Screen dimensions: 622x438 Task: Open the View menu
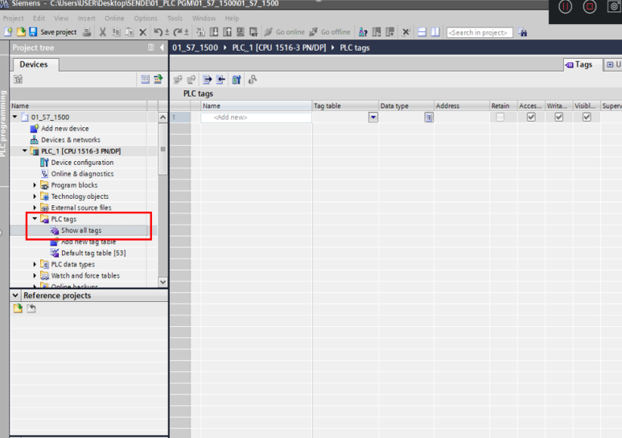click(61, 19)
